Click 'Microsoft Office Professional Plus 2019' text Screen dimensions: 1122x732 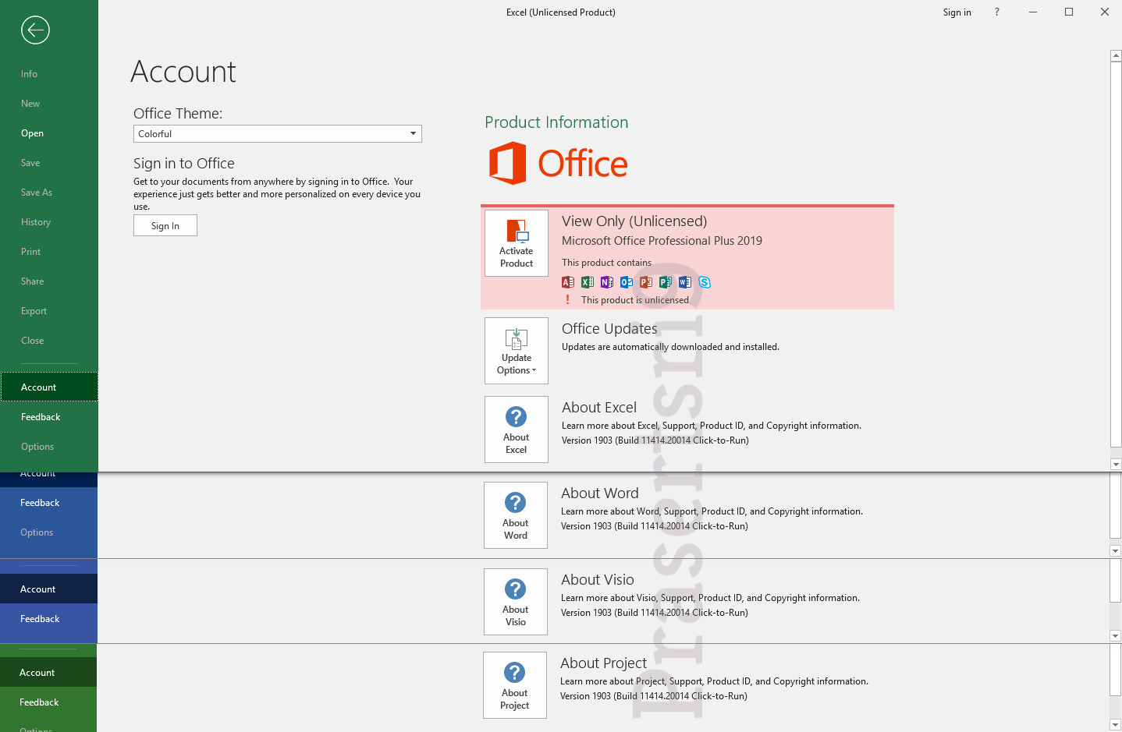(x=662, y=241)
